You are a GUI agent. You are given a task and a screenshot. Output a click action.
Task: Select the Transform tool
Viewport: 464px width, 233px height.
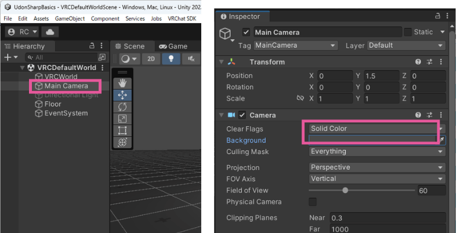click(122, 142)
